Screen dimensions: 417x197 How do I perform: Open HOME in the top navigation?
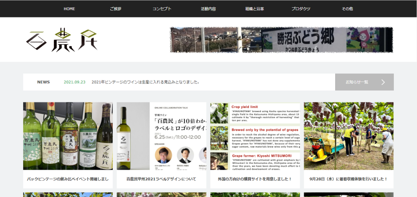(69, 9)
